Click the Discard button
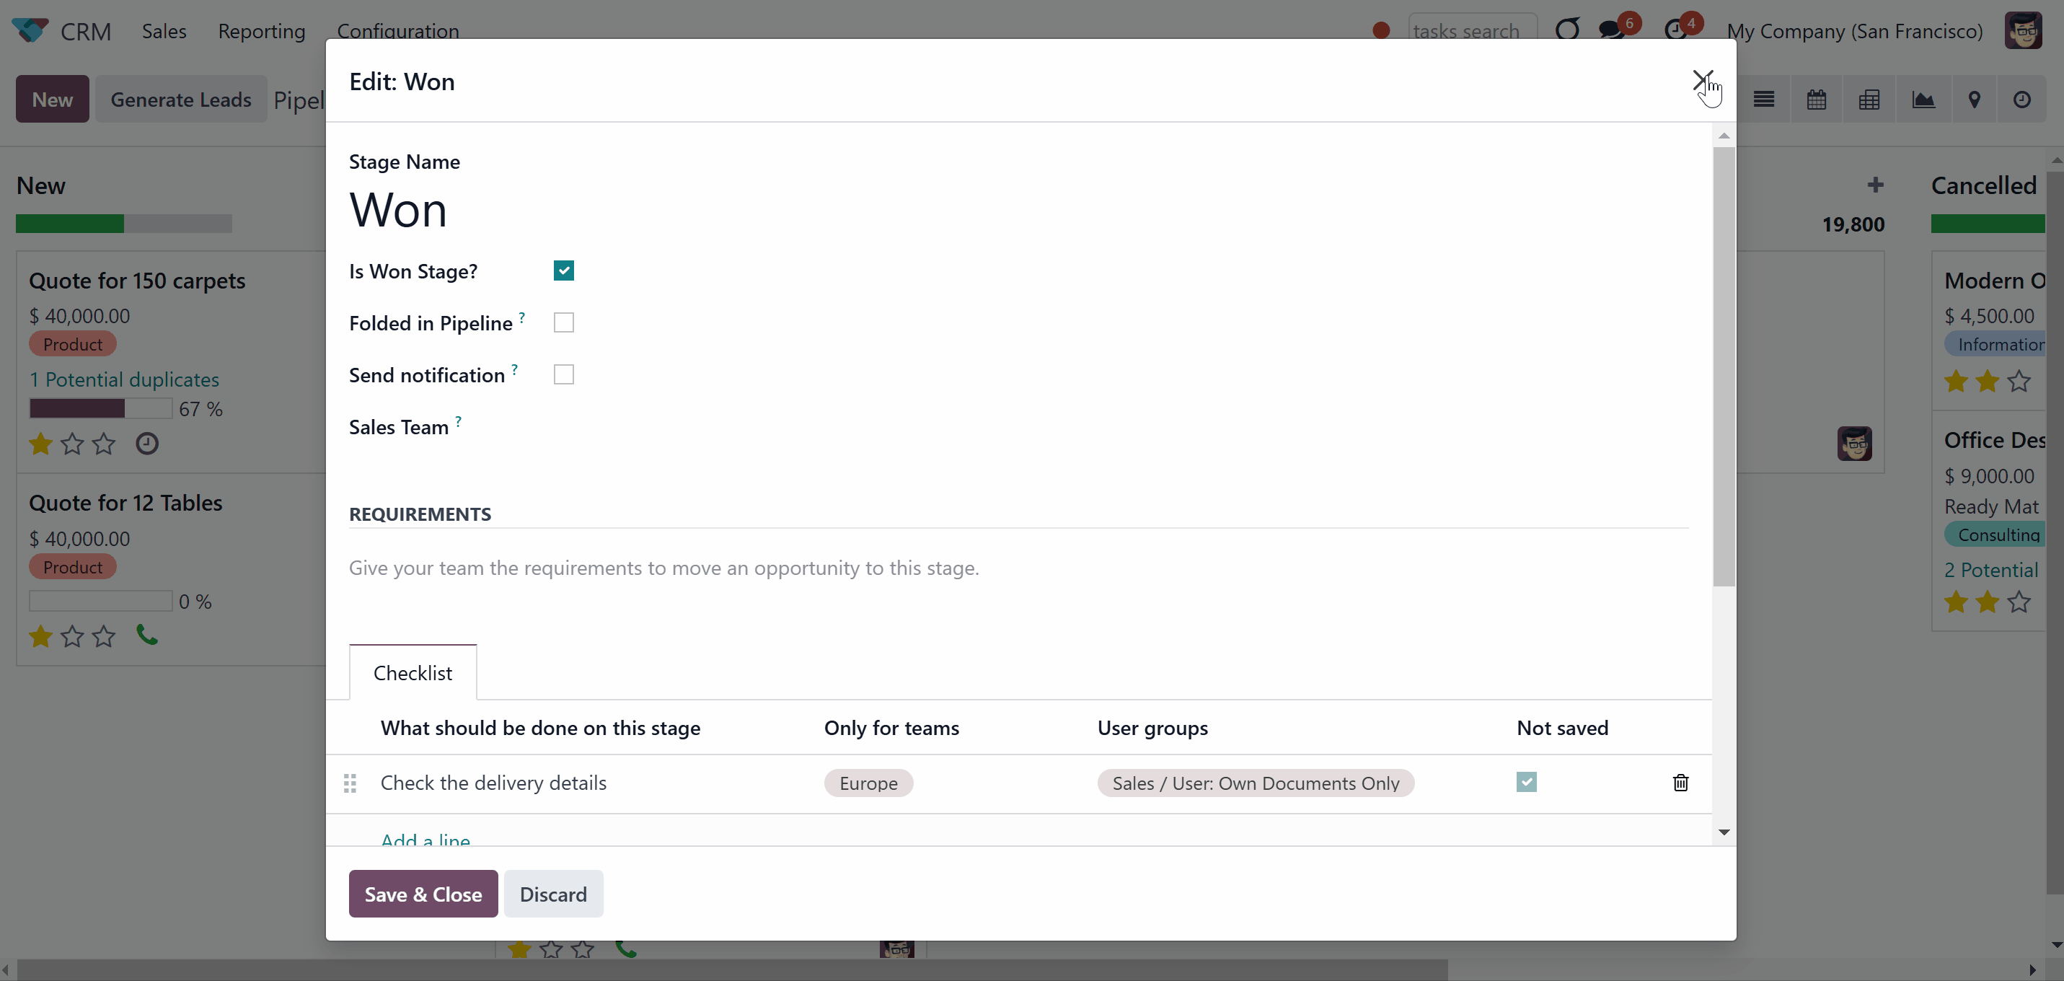This screenshot has width=2064, height=981. [553, 894]
